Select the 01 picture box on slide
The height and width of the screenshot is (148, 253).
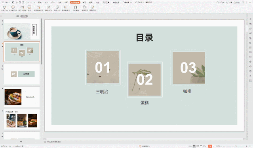point(103,67)
